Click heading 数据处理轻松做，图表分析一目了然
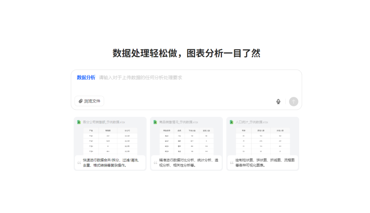The width and height of the screenshot is (370, 213). pyautogui.click(x=186, y=53)
